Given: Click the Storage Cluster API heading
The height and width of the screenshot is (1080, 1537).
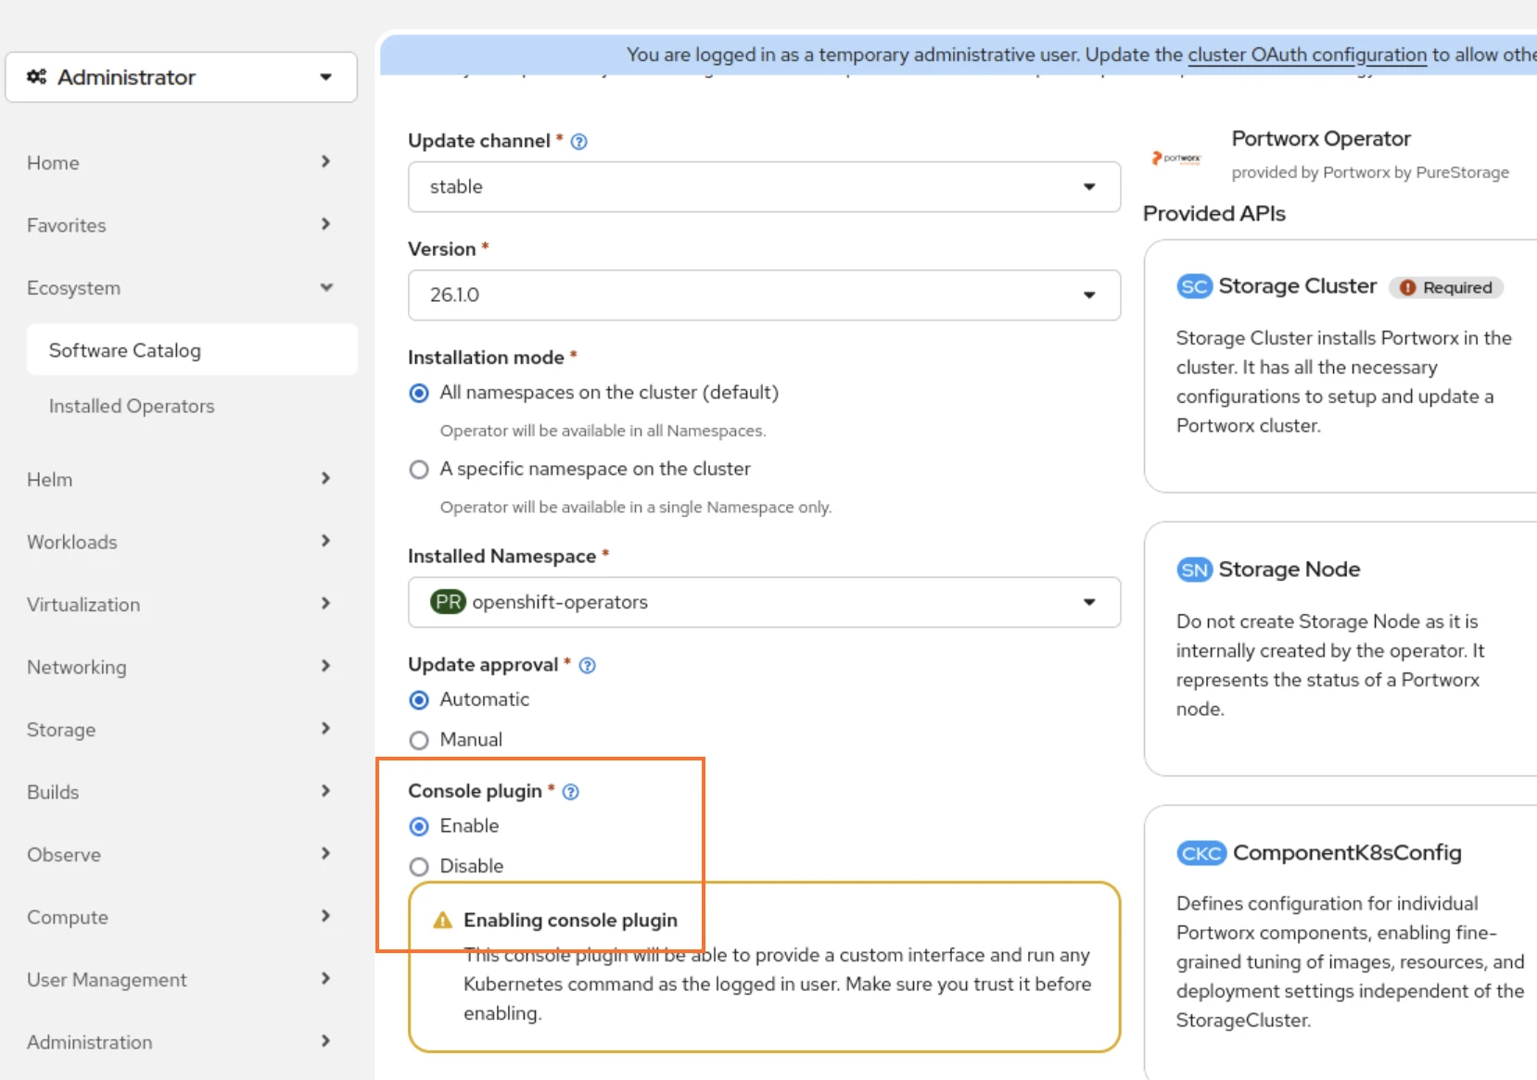Looking at the screenshot, I should (x=1297, y=286).
